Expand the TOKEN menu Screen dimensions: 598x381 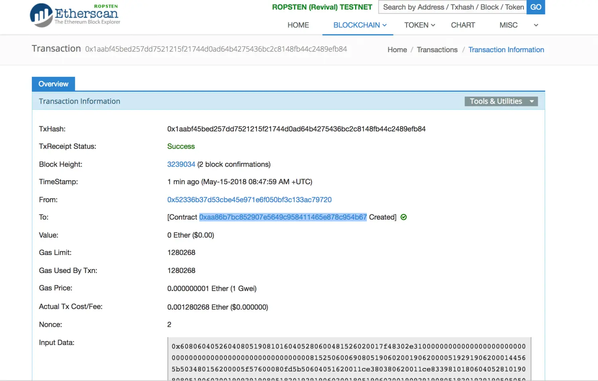(x=419, y=25)
